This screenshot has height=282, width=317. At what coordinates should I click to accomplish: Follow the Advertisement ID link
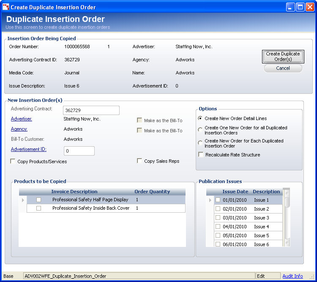[29, 150]
